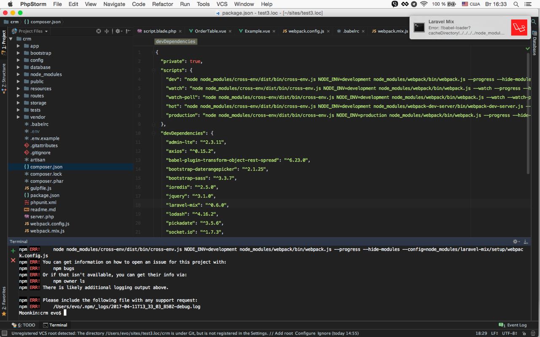Hide the Project panel with the pin-arrow icon
The width and height of the screenshot is (540, 337).
(x=128, y=31)
